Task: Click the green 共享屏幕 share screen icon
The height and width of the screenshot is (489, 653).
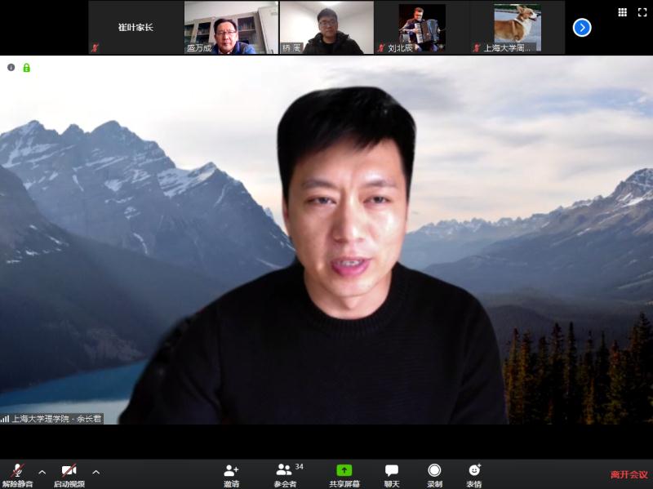Action: coord(344,471)
